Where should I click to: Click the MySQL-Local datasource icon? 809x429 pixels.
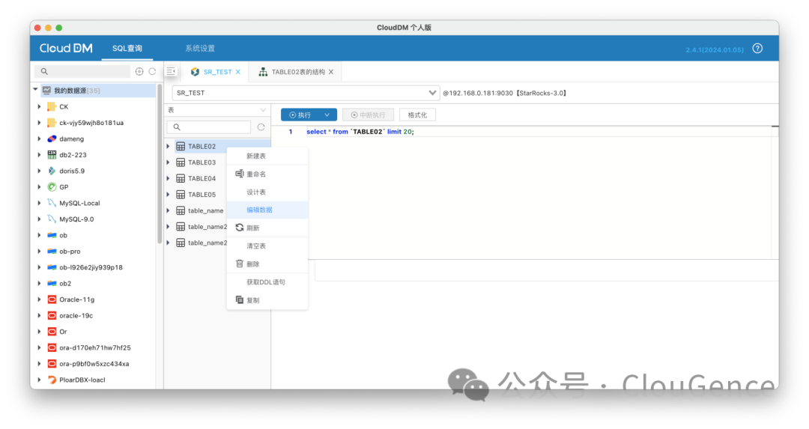52,203
